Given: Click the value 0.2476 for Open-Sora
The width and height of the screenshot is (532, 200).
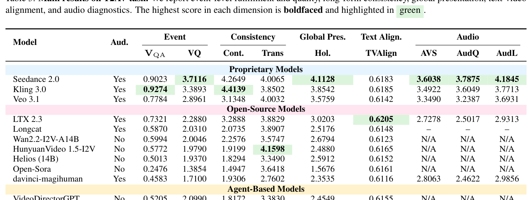Looking at the screenshot, I should tap(155, 169).
